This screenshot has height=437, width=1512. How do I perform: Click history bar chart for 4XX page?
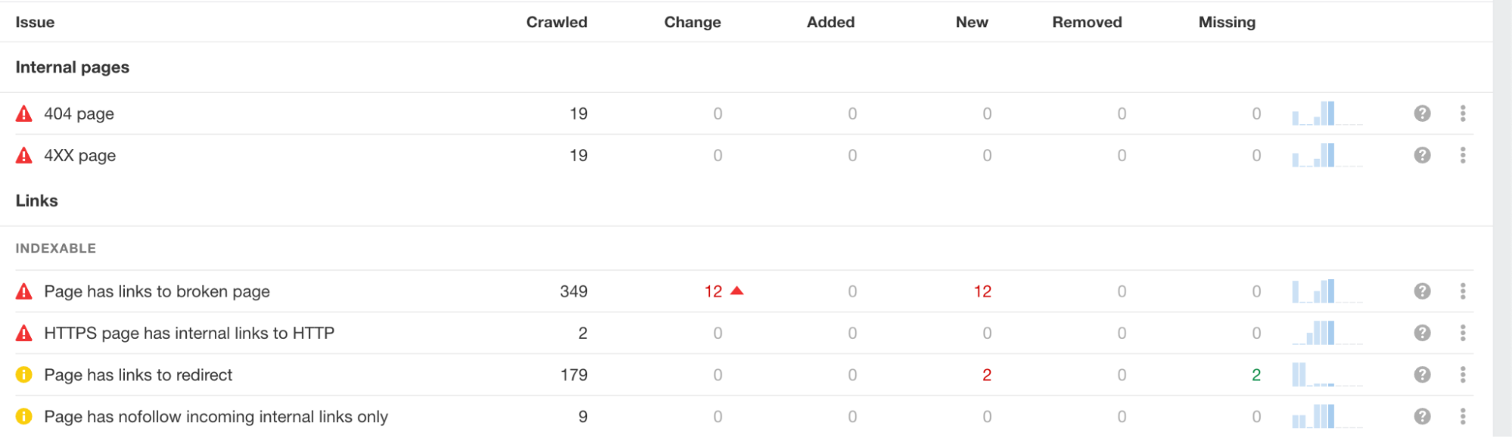coord(1327,155)
